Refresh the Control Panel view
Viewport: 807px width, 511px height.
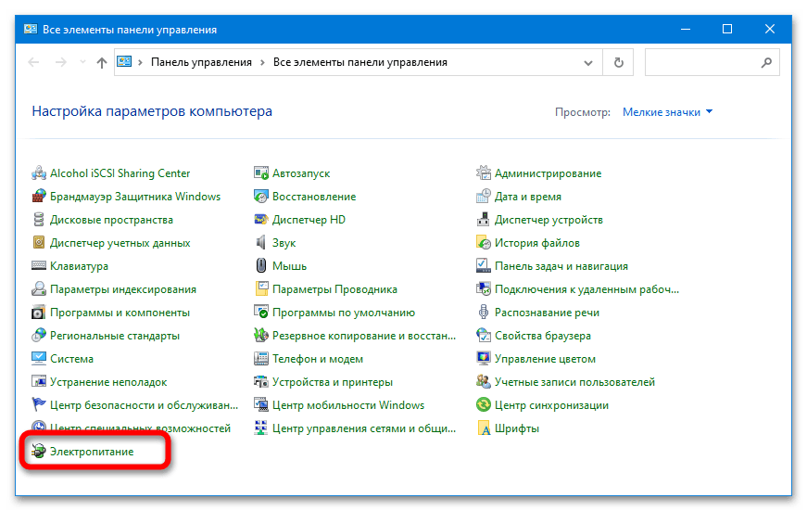coord(619,63)
